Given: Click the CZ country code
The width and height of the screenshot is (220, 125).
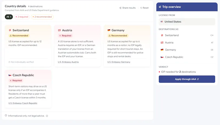Looking at the screenshot, I should [x=212, y=57].
